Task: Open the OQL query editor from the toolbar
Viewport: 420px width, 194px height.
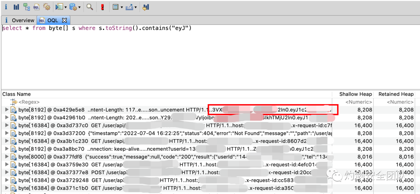Action: [37, 7]
